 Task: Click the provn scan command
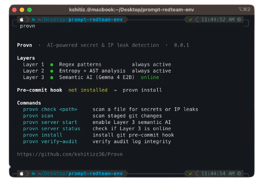coord(38,116)
